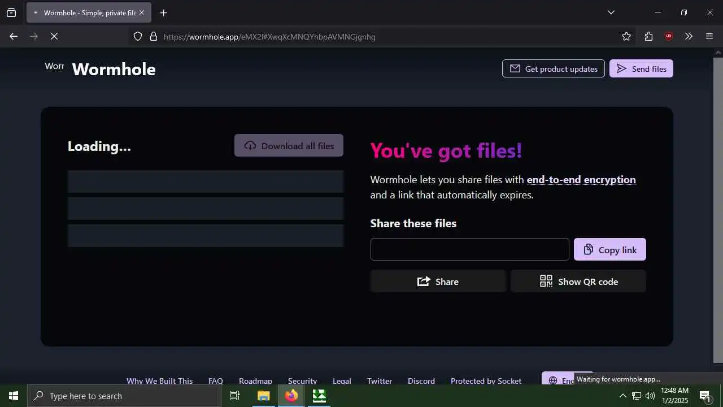Click the site padlock icon
This screenshot has height=407, width=723.
point(153,36)
